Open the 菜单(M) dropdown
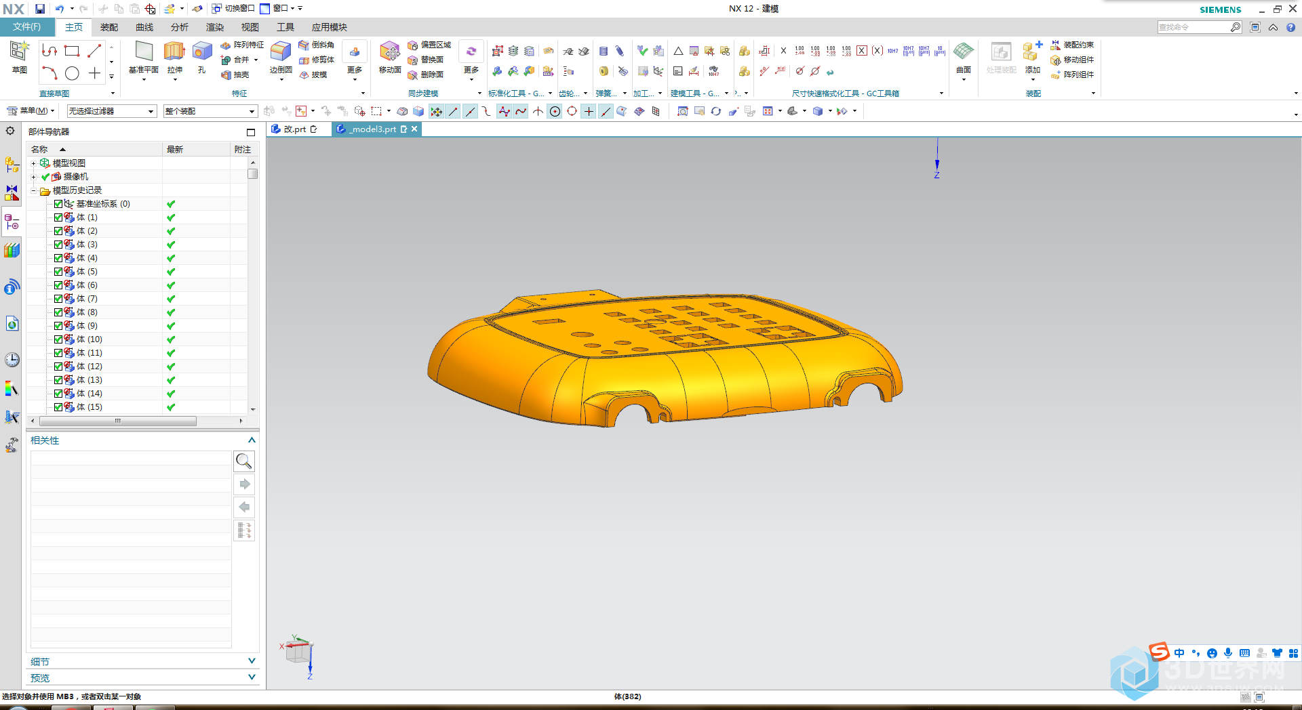1302x710 pixels. pos(31,111)
